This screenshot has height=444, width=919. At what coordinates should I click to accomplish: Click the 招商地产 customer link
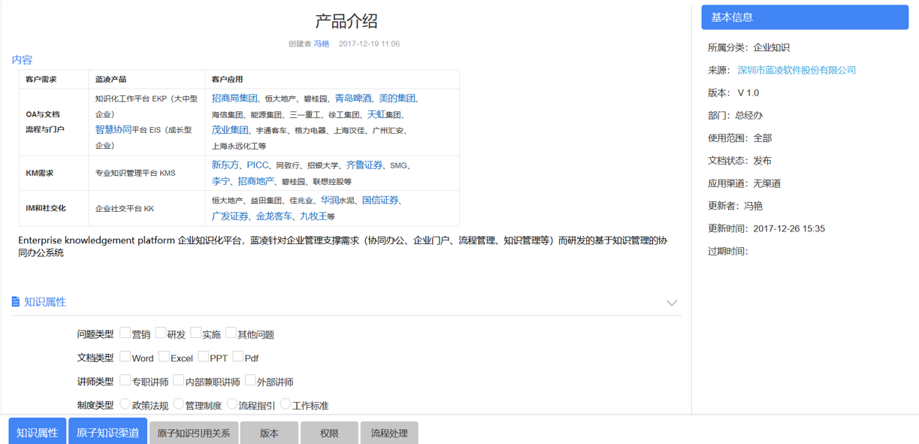256,181
